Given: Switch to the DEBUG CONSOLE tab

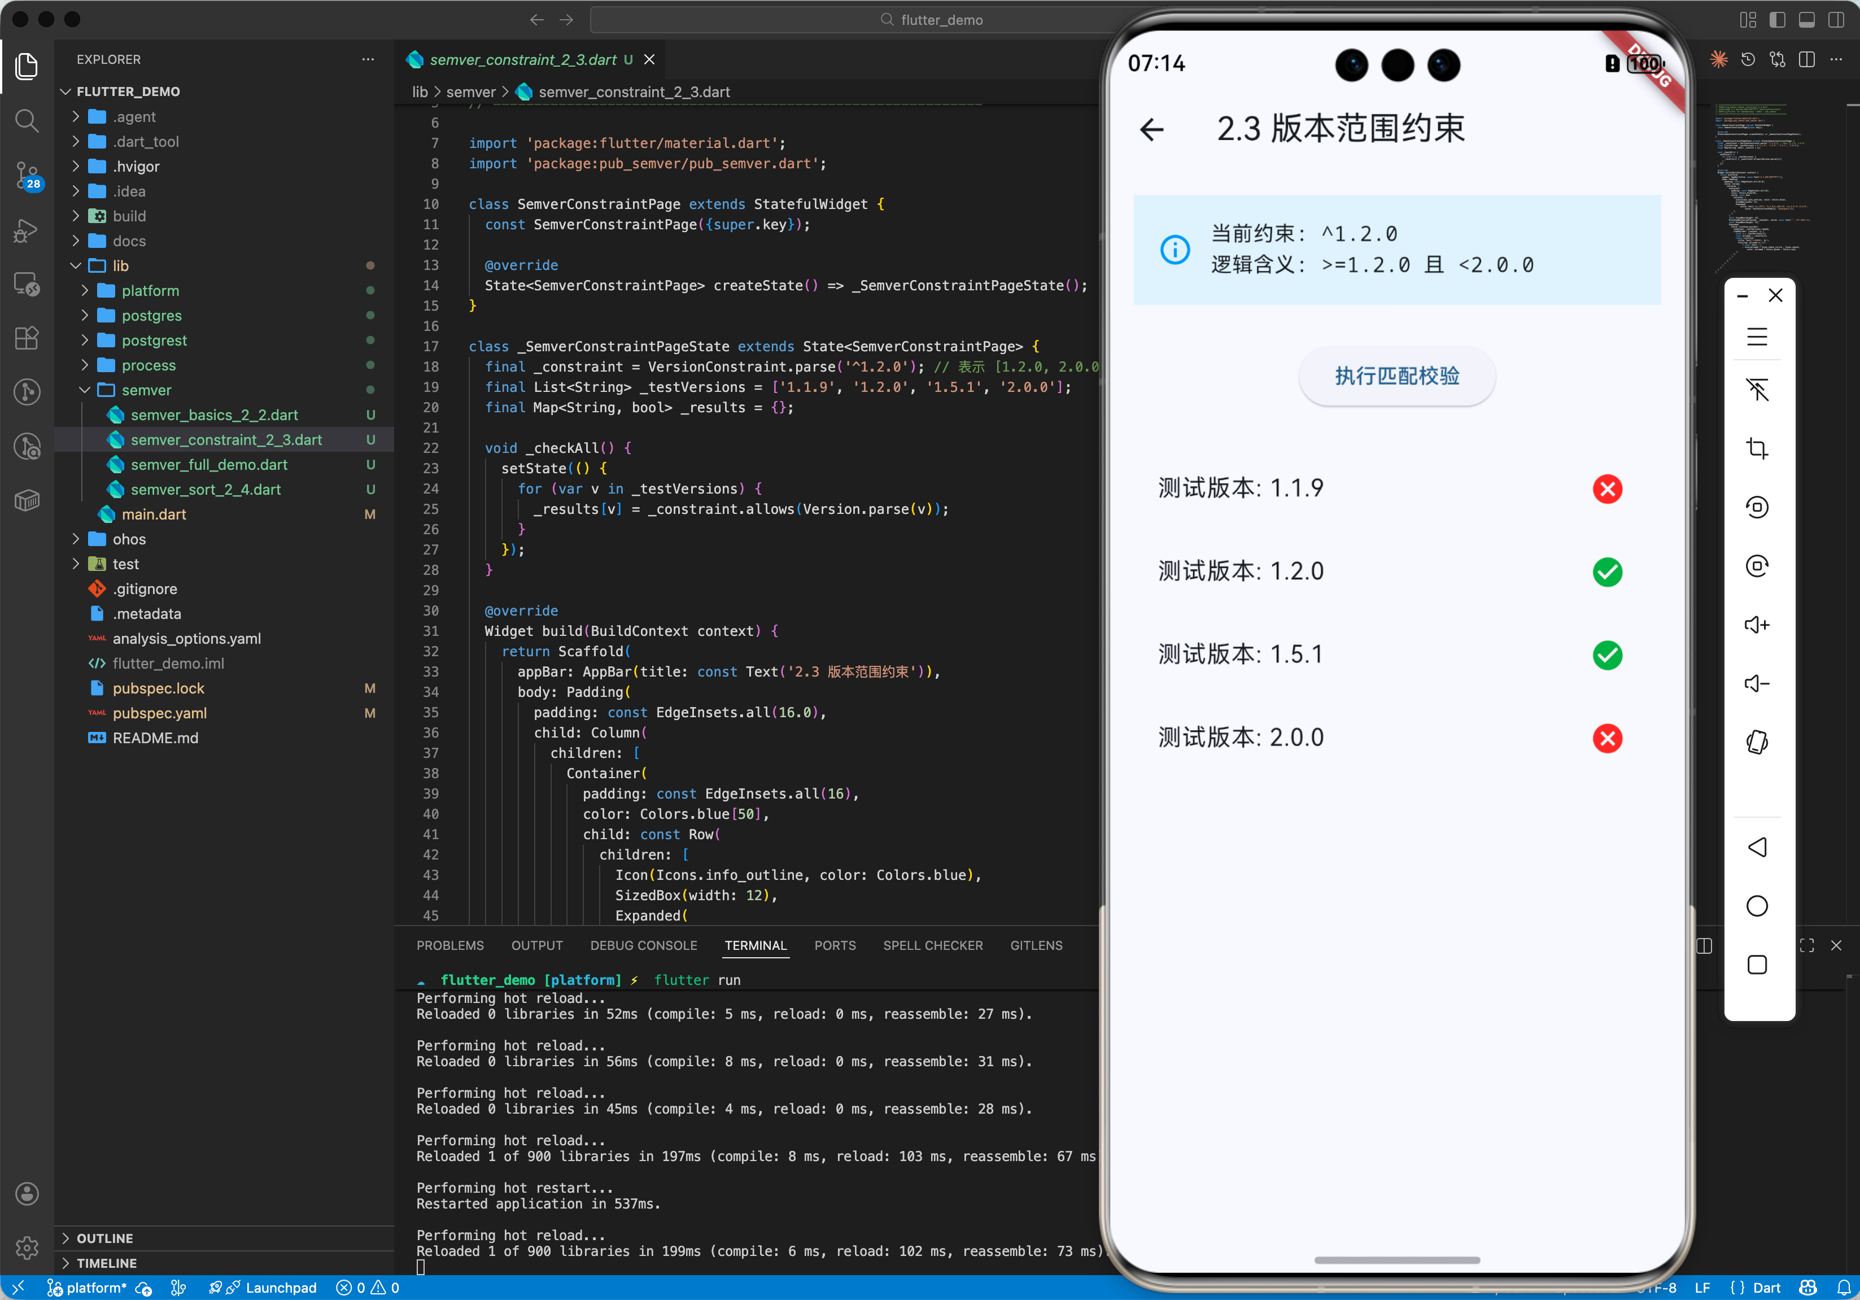Looking at the screenshot, I should click(643, 945).
